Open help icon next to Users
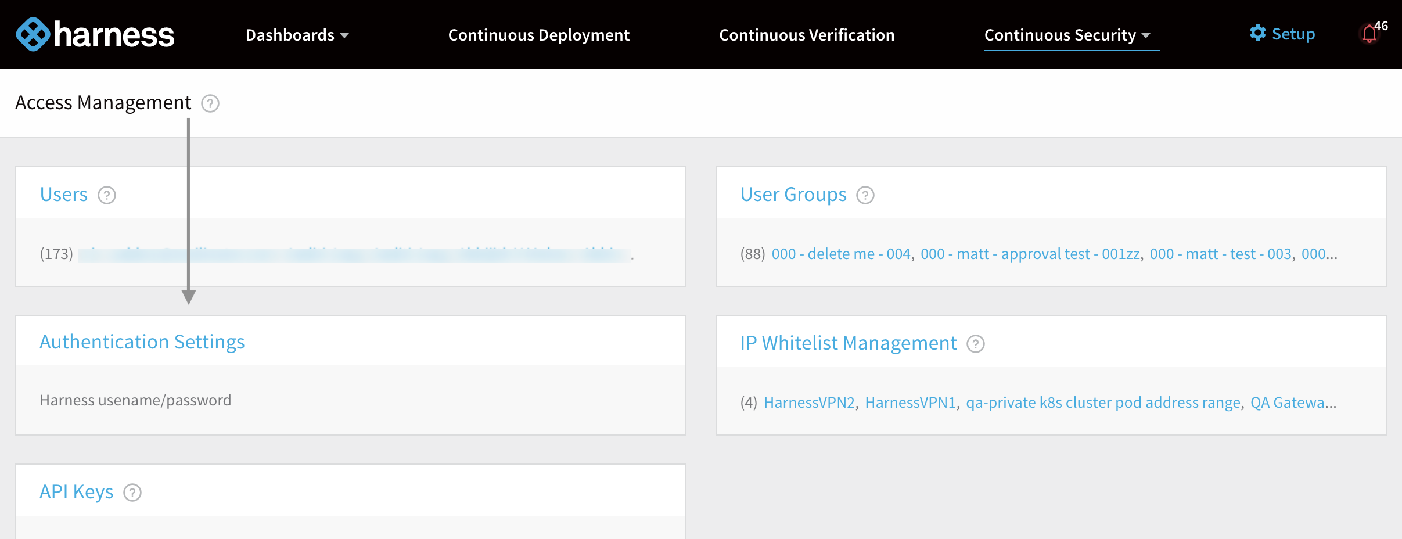The width and height of the screenshot is (1402, 539). [x=107, y=195]
